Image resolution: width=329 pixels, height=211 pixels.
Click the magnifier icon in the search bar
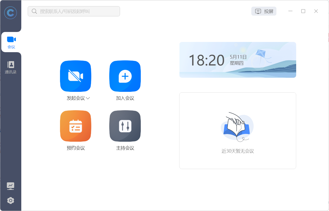coord(34,11)
